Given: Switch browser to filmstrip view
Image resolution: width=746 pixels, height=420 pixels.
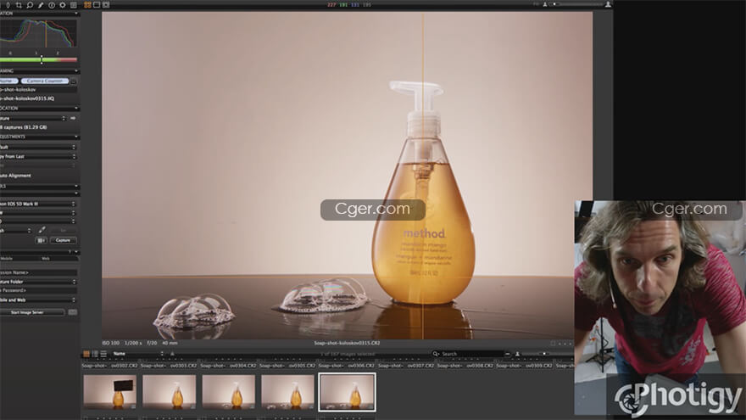Looking at the screenshot, I should click(95, 354).
